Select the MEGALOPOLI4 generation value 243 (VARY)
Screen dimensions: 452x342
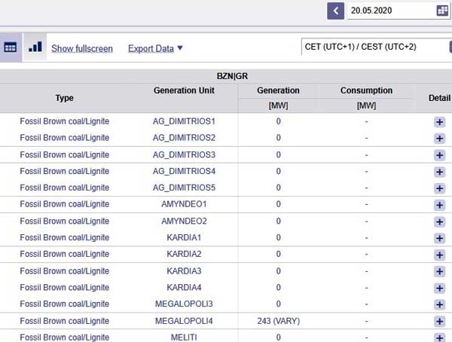coord(279,321)
